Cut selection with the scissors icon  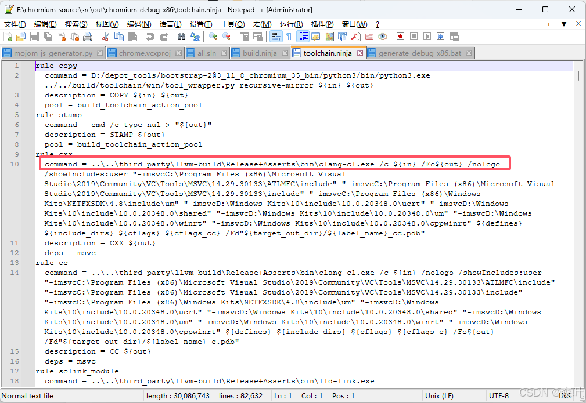point(105,37)
